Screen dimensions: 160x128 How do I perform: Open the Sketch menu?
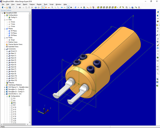click(x=25, y=4)
